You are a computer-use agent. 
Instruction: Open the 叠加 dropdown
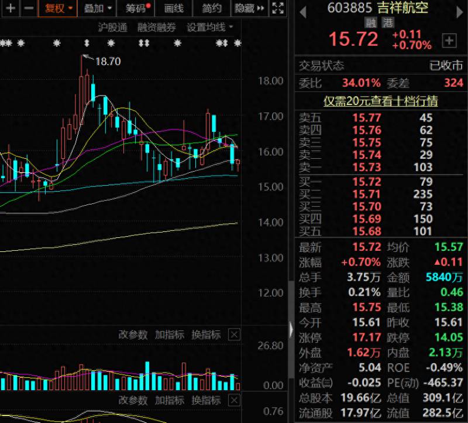[97, 8]
